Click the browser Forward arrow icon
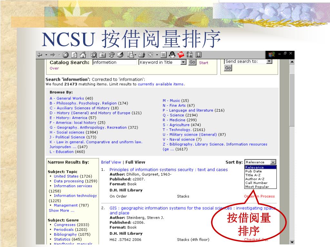 tap(53, 55)
